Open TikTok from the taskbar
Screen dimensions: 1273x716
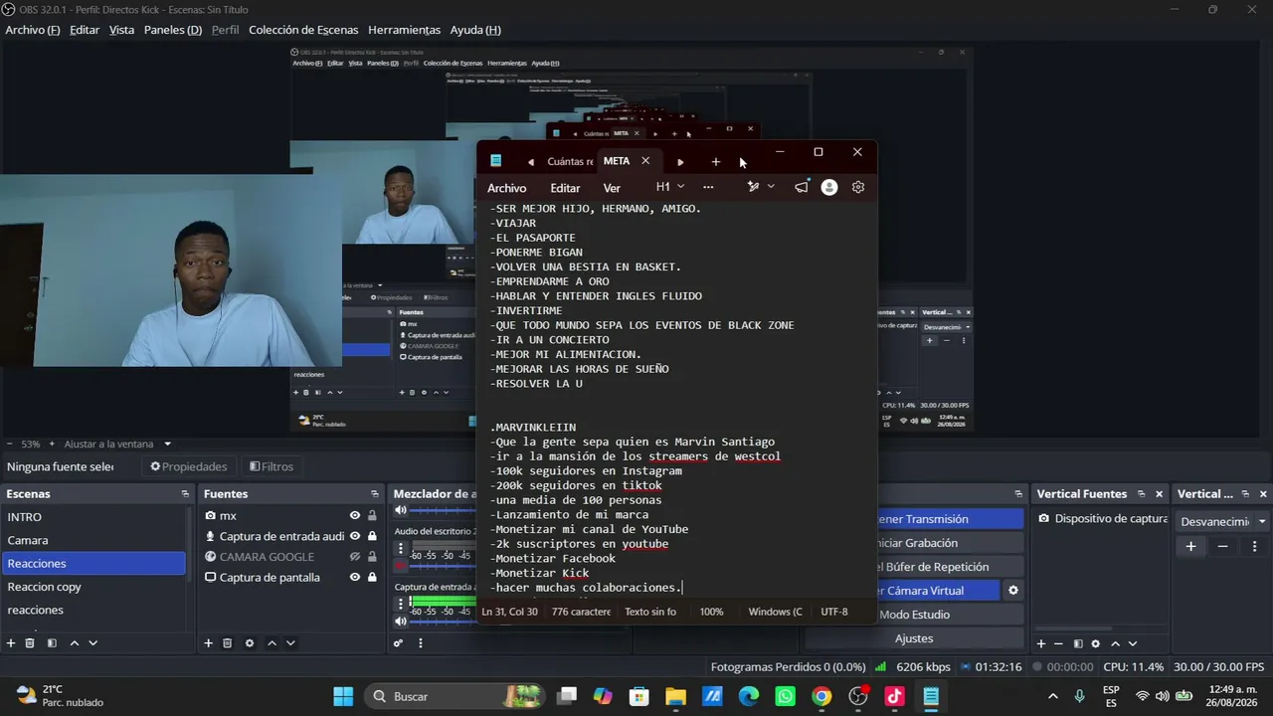(894, 696)
